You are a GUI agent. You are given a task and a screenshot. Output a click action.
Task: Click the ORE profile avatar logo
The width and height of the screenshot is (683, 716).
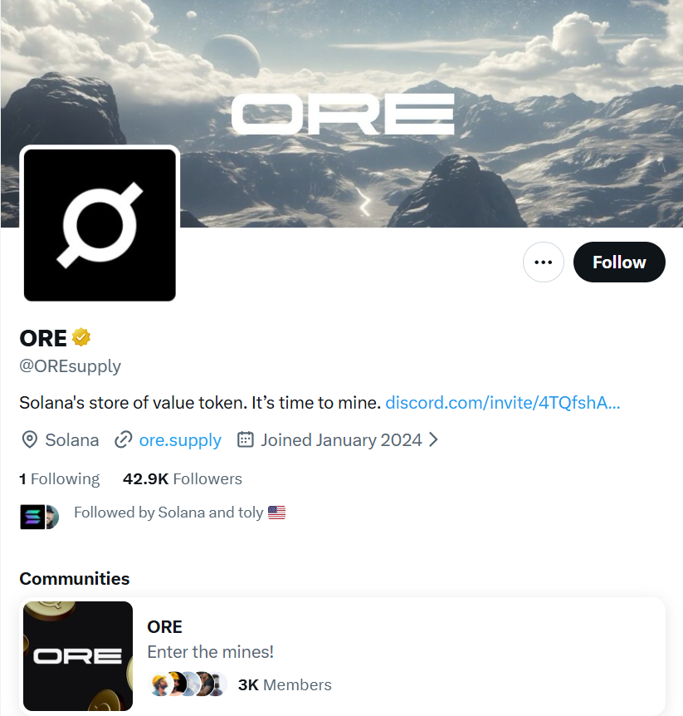pos(100,225)
